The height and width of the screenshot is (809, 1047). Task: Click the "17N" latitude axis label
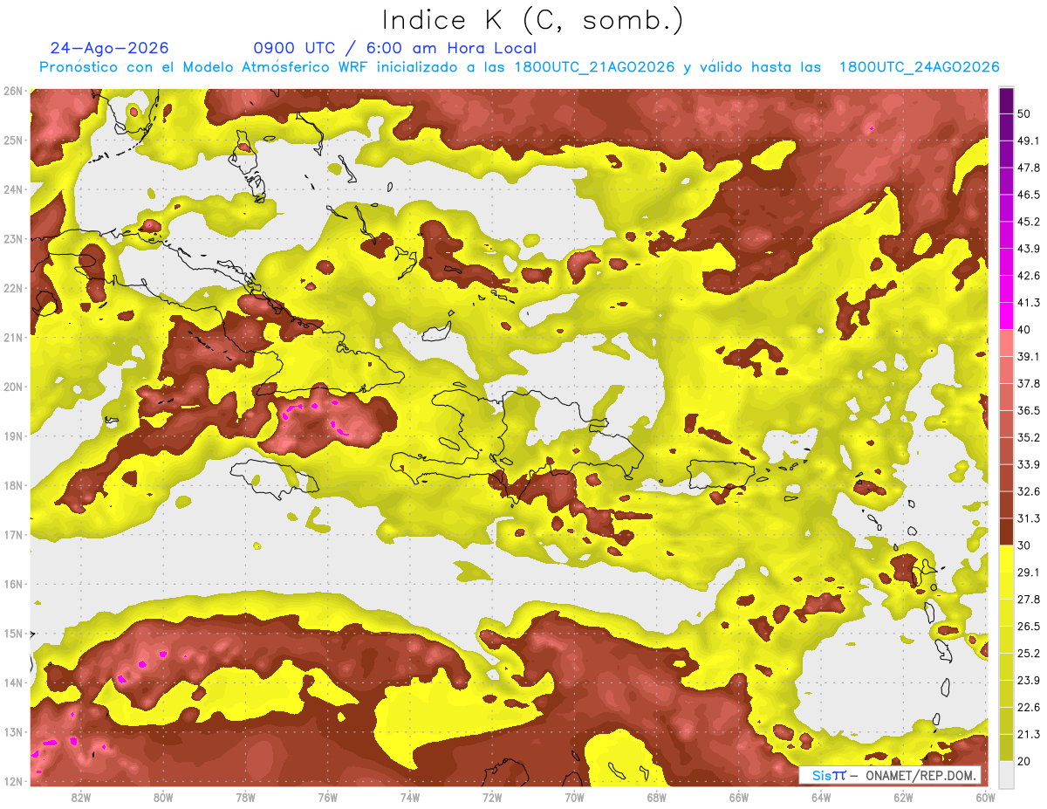click(12, 534)
